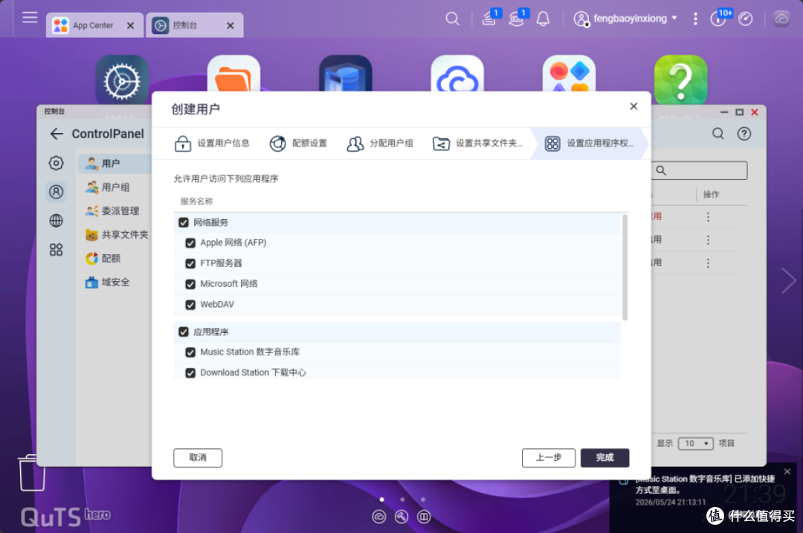Open actions menu for second user row
Viewport: 803px width, 533px height.
(x=709, y=239)
